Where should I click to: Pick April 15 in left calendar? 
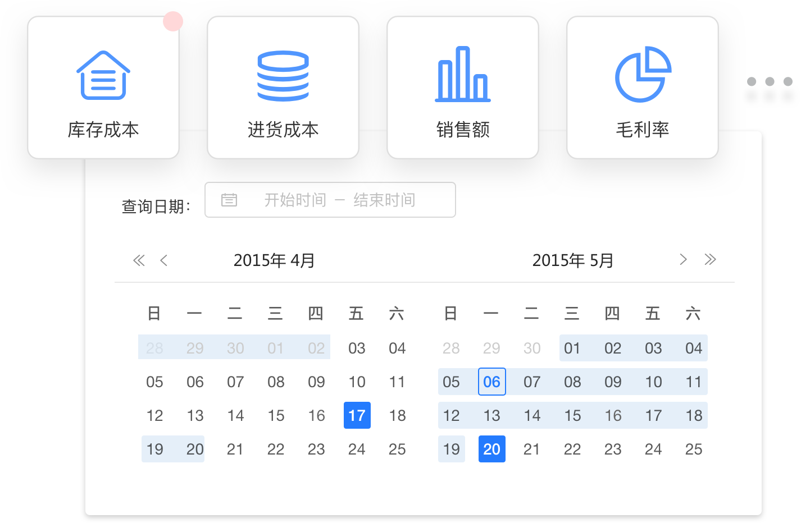(x=276, y=415)
